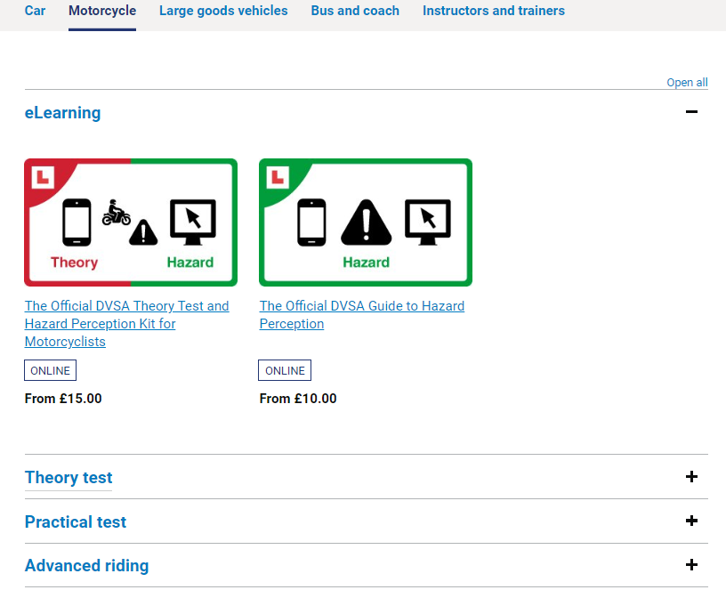Click the ONLINE tag under the Motorcyclists kit
The width and height of the screenshot is (726, 598).
pos(50,370)
